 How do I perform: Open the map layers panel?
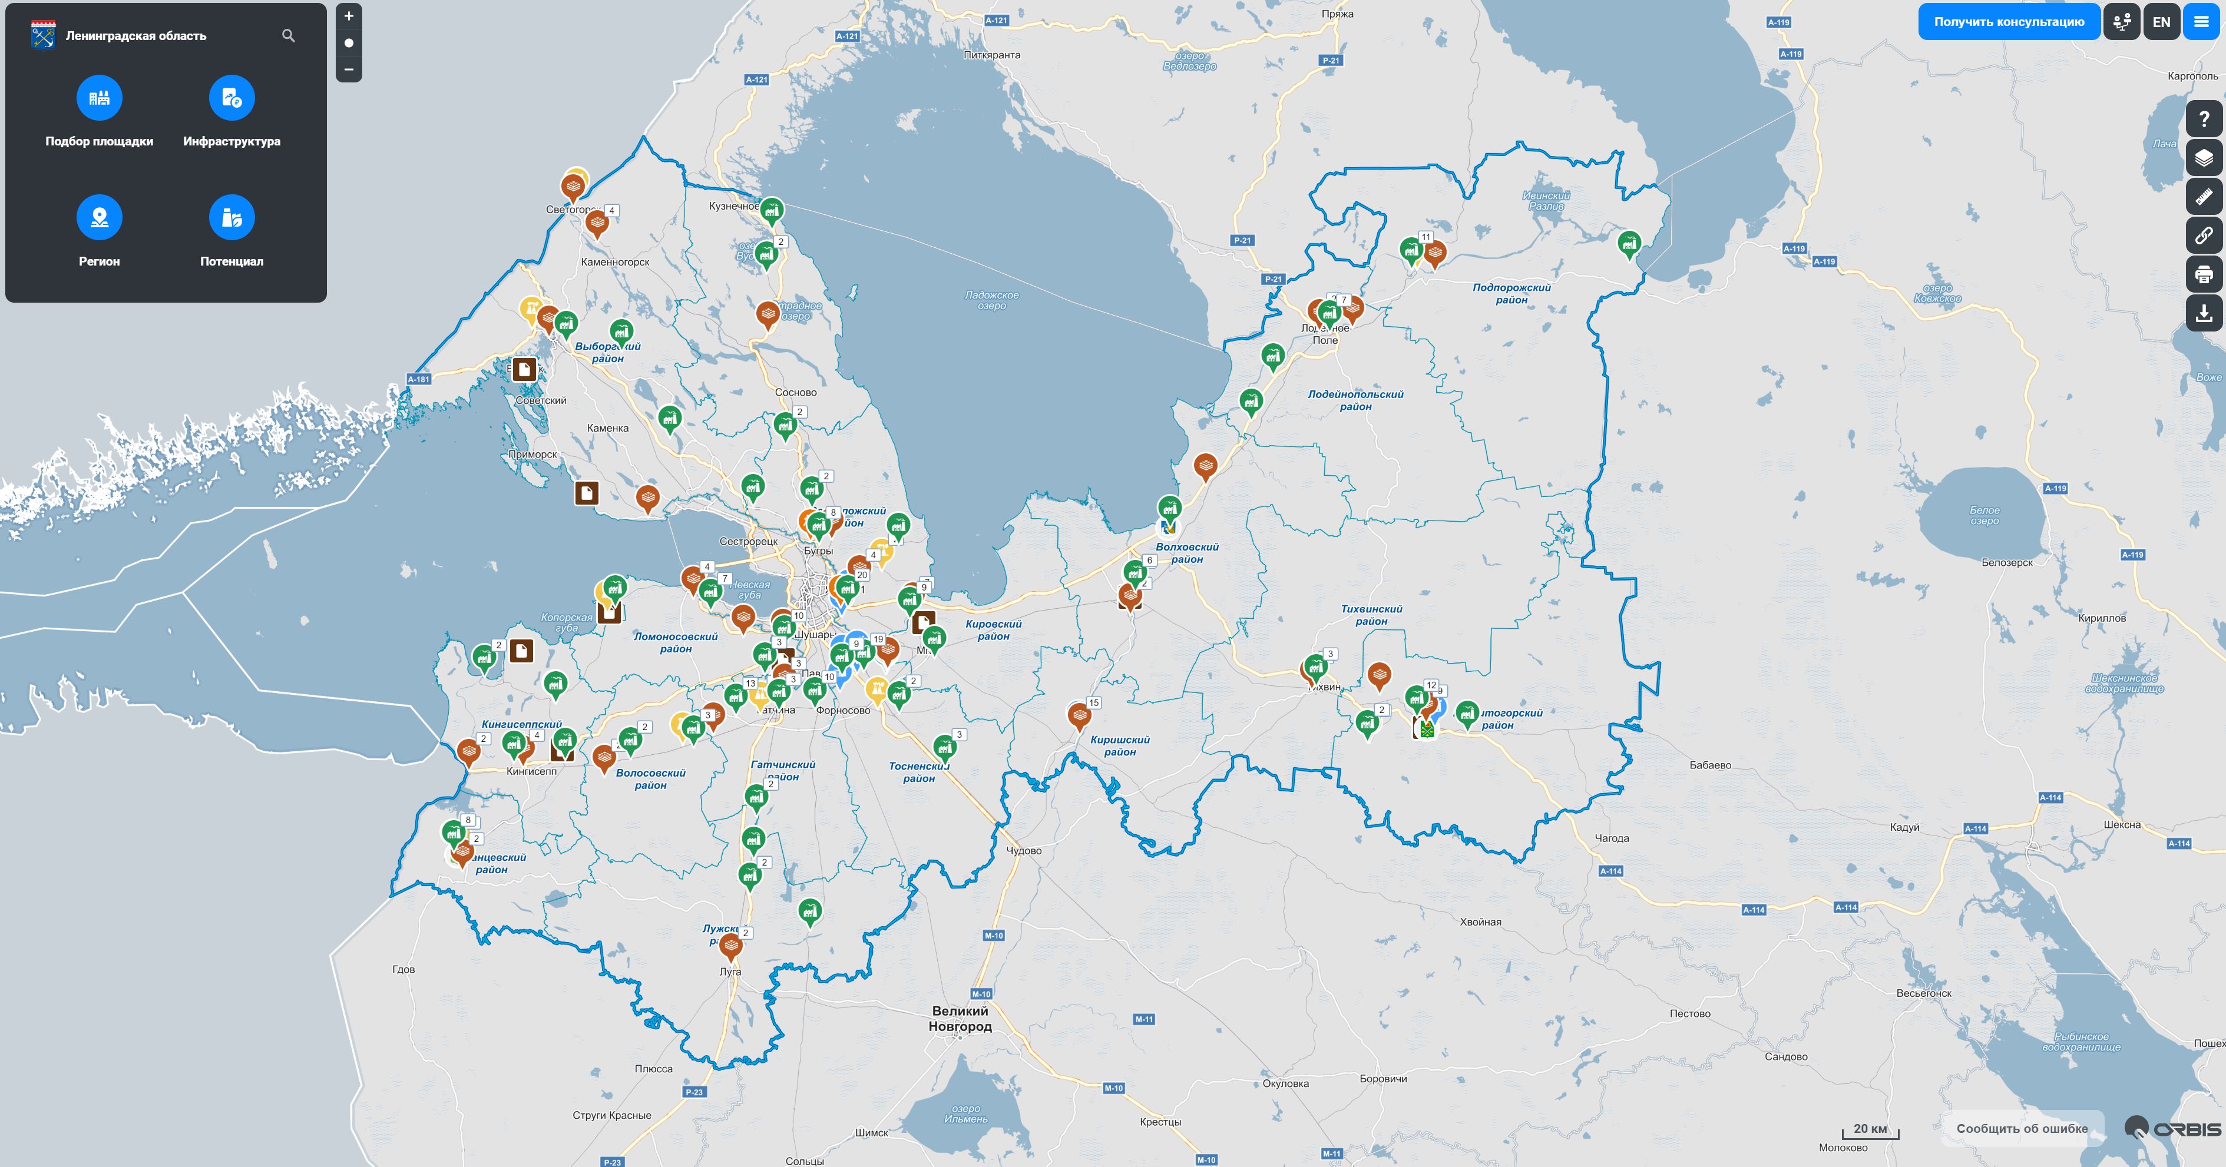click(x=2204, y=157)
